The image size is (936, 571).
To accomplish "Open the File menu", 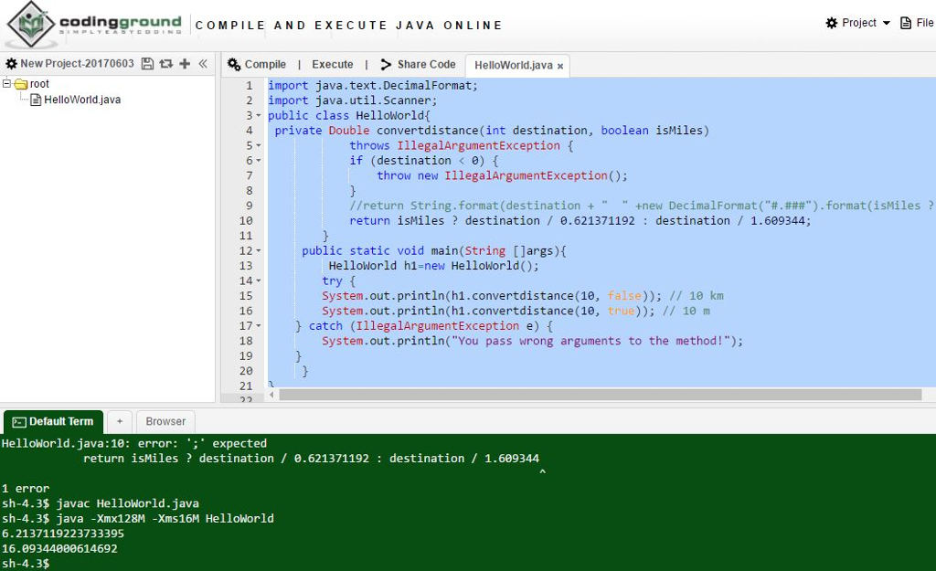I will click(x=918, y=23).
